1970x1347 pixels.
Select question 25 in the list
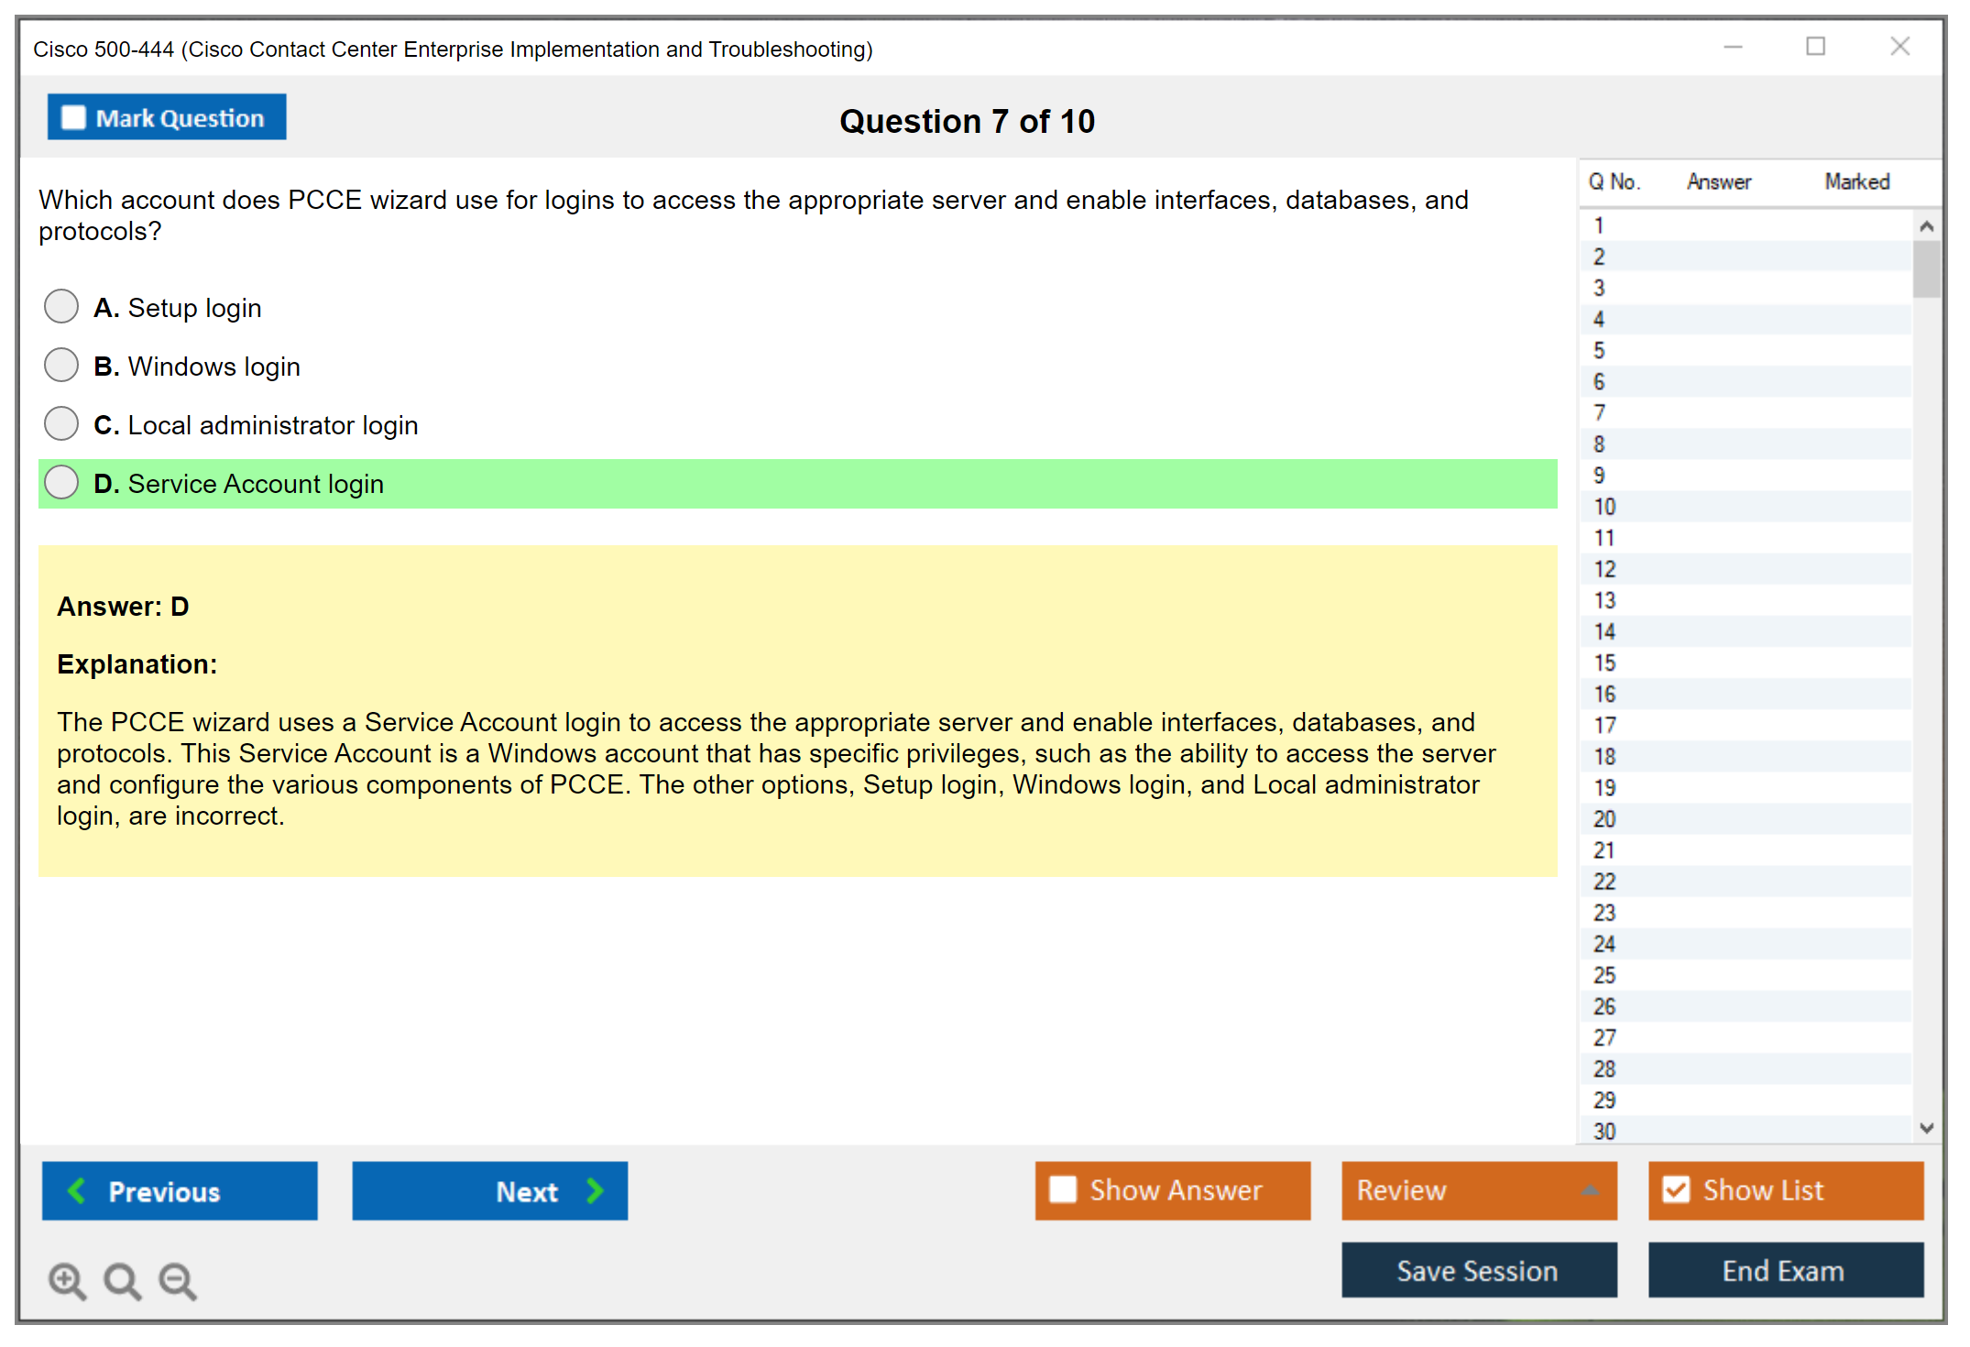point(1604,975)
